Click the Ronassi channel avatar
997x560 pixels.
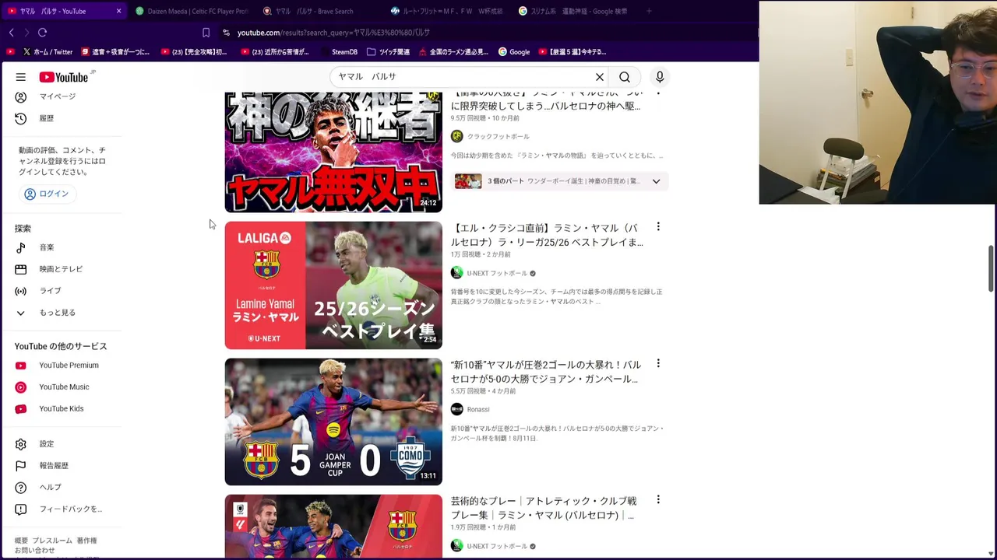(x=457, y=410)
